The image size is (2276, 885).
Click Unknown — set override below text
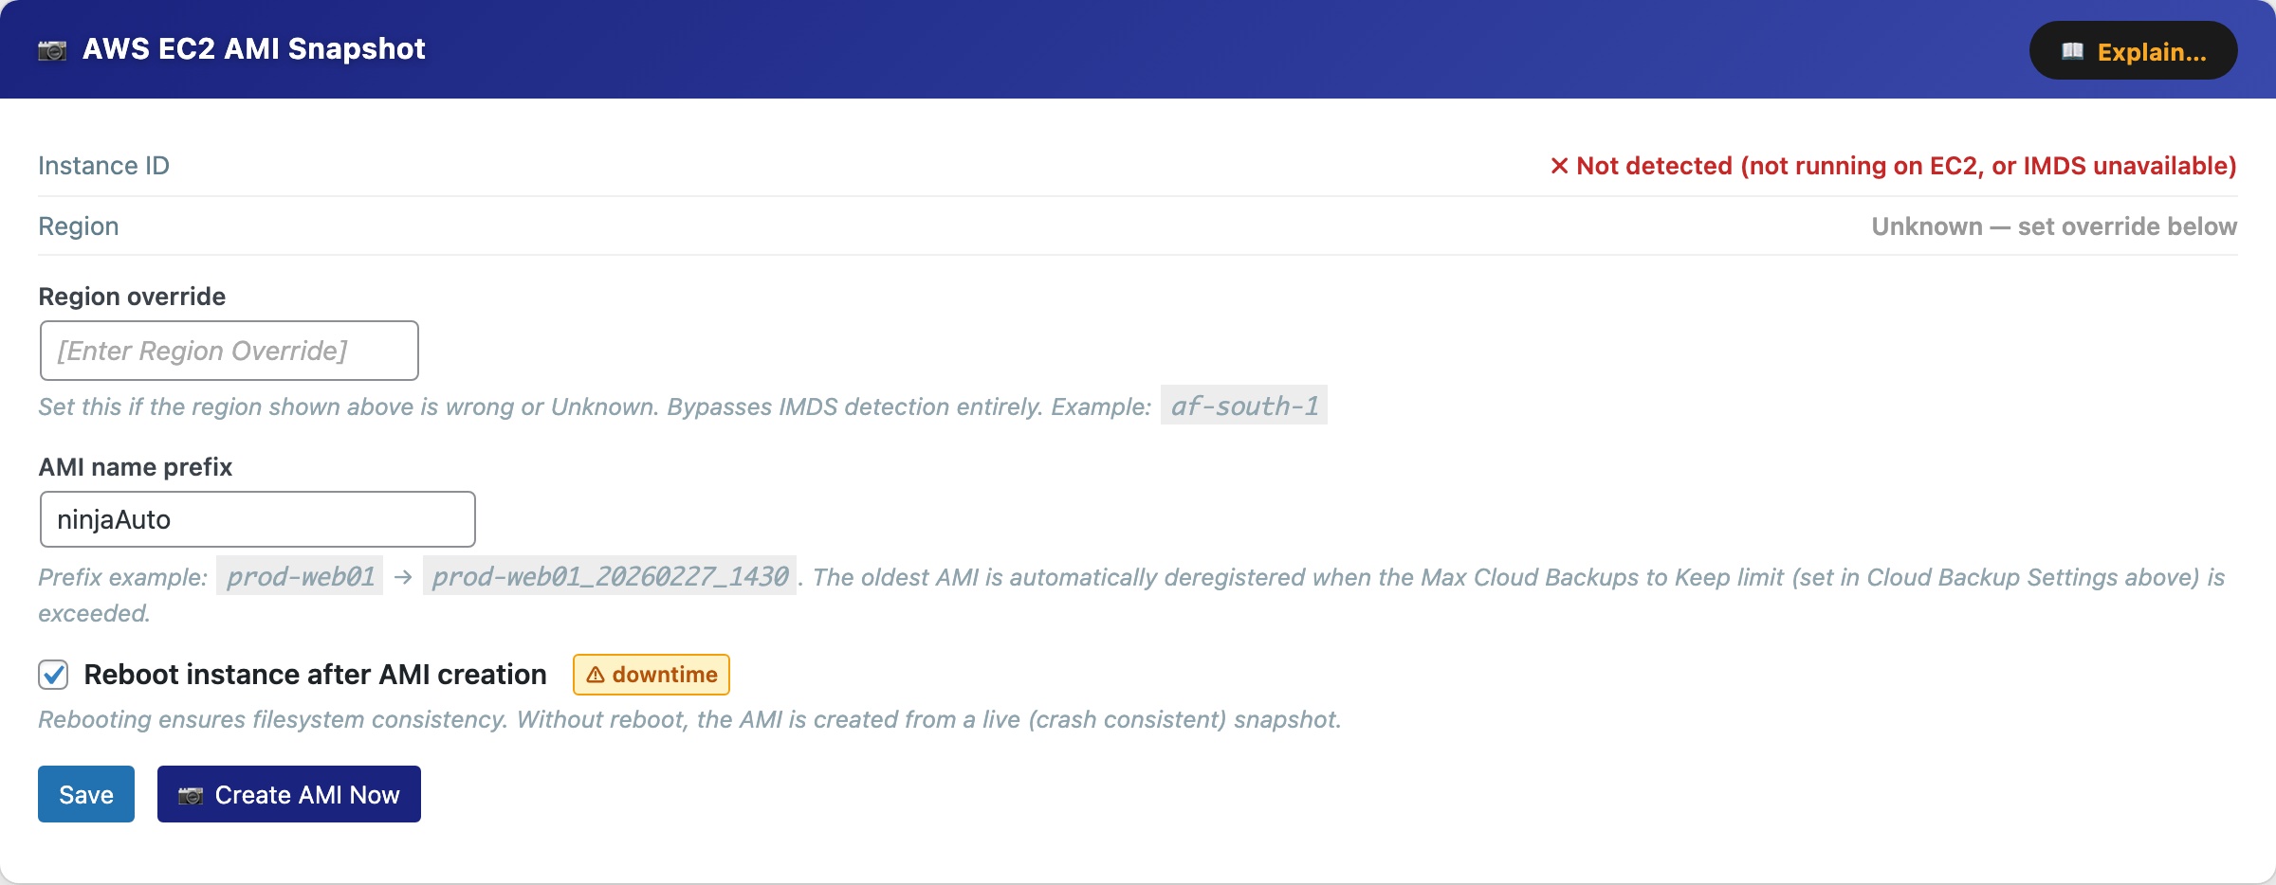click(x=2054, y=226)
